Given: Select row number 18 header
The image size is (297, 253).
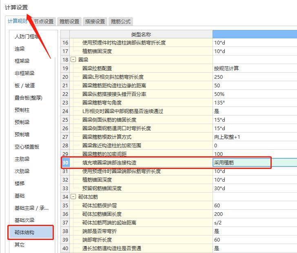Looking at the screenshot, I should (x=65, y=60).
